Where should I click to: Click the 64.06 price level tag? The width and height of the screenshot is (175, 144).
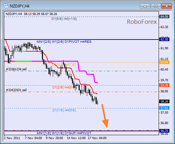click(x=164, y=17)
